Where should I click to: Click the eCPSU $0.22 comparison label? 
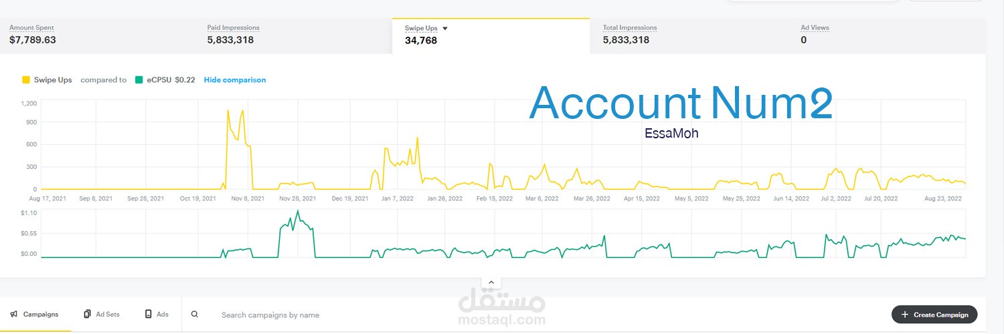pos(171,79)
